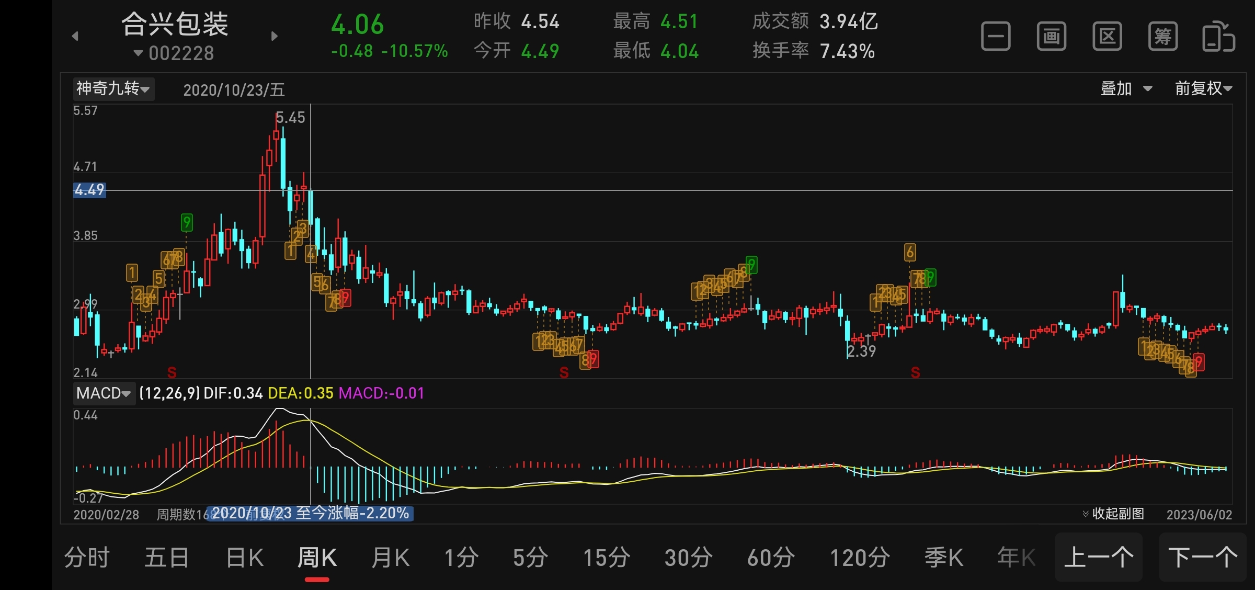Select the 分时 intraday tab
Image resolution: width=1255 pixels, height=590 pixels.
(x=87, y=558)
